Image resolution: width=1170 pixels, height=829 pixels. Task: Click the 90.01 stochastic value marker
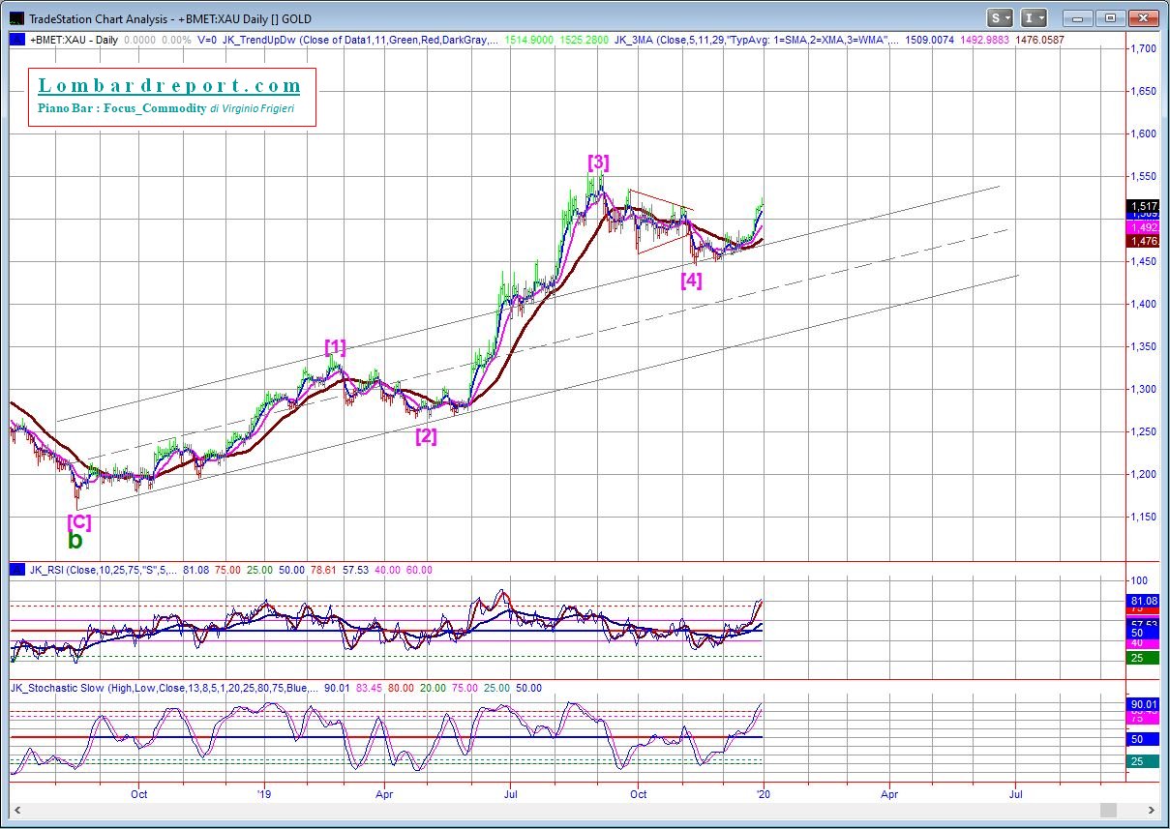1142,704
